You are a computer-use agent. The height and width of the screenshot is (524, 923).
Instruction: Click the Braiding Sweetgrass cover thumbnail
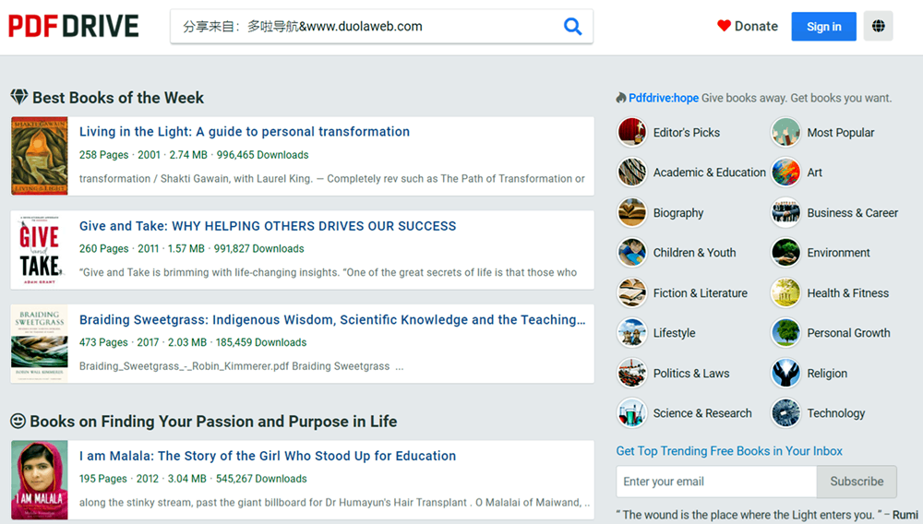(x=40, y=344)
